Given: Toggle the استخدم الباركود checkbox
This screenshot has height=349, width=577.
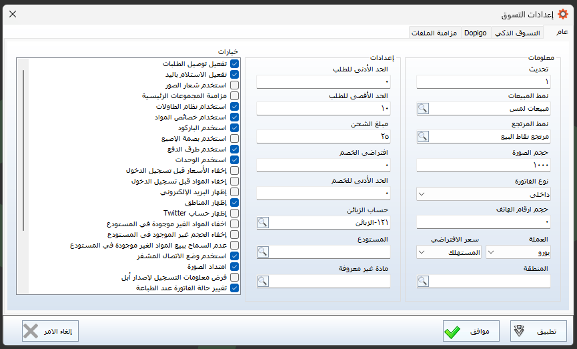Looking at the screenshot, I should tap(234, 127).
